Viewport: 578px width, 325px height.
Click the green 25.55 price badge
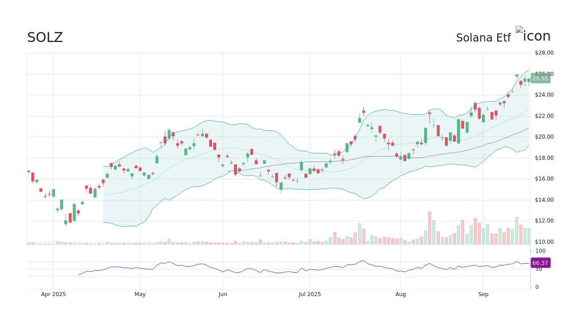coord(540,78)
